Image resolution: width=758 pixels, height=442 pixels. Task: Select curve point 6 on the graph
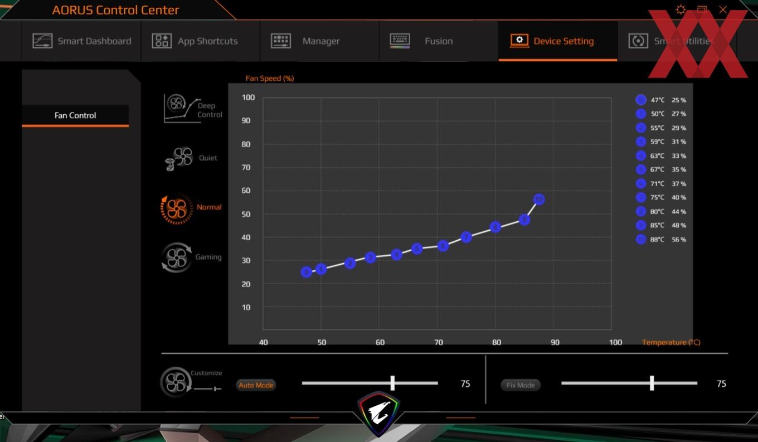[443, 246]
